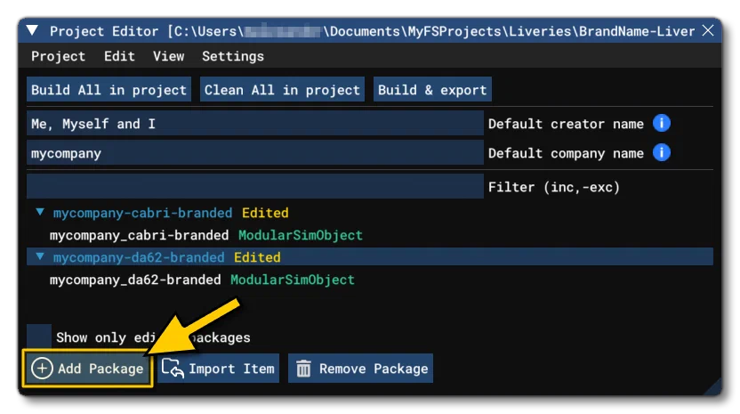Image resolution: width=740 pixels, height=414 pixels.
Task: Open the Project menu
Action: tap(58, 56)
